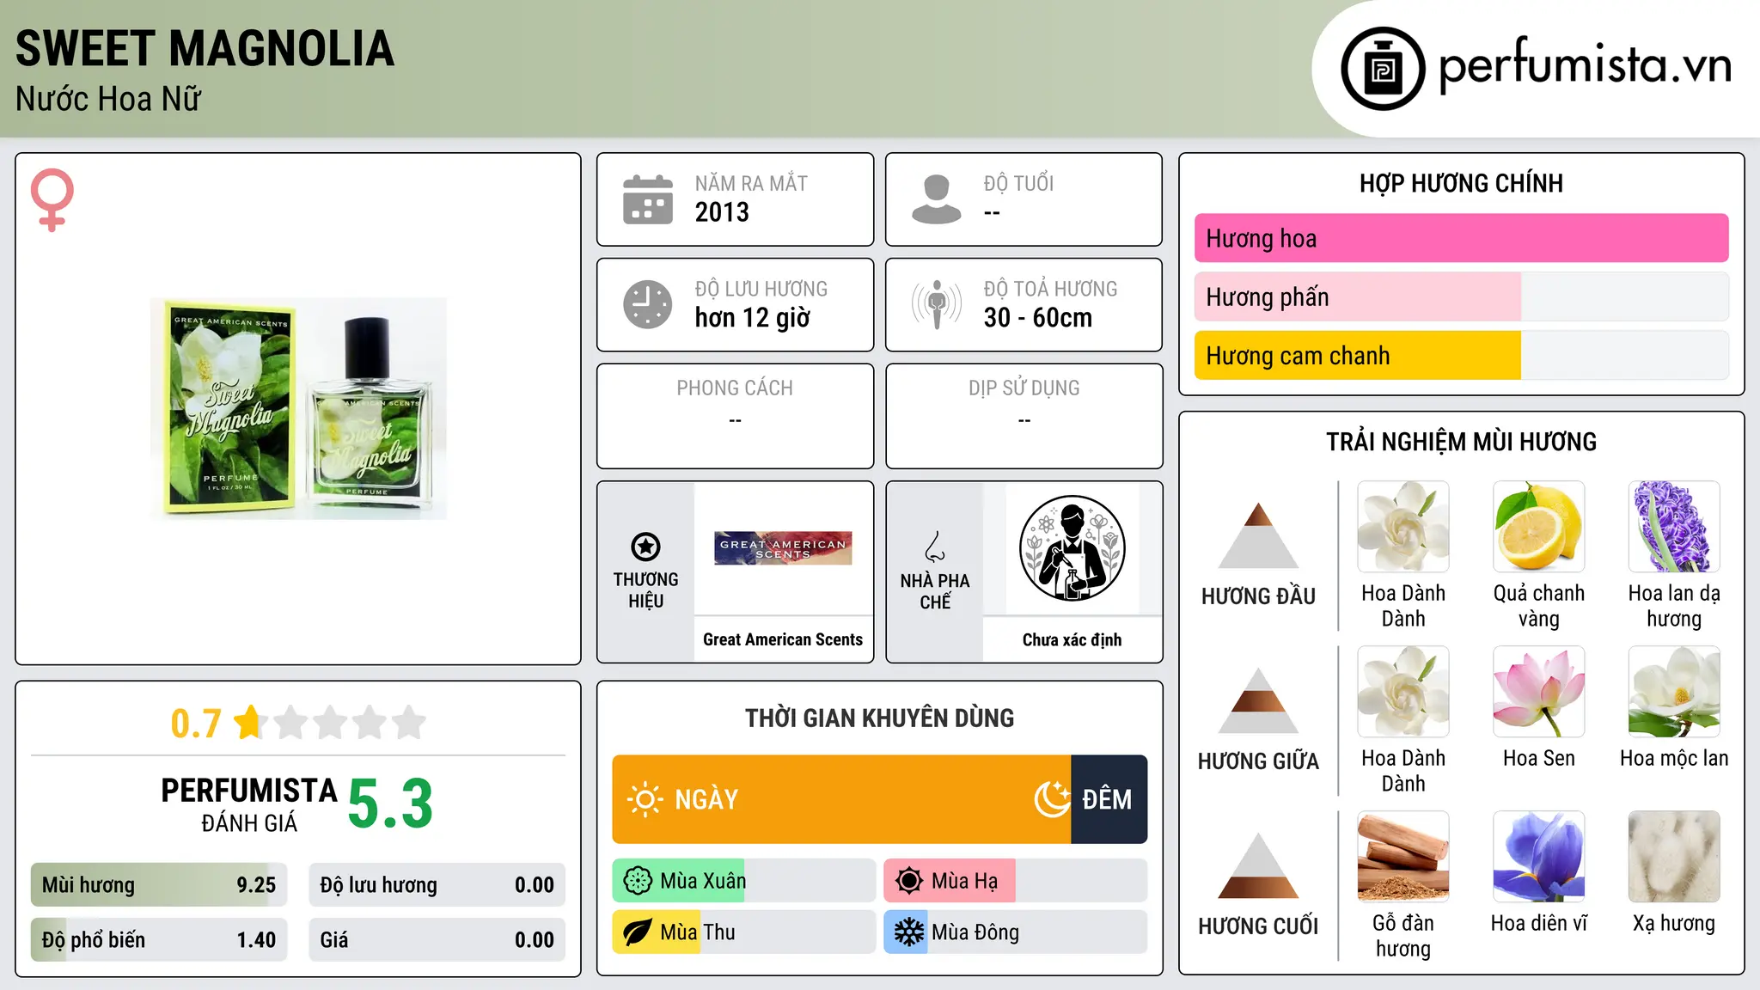Click the Mùa Đông season bar
This screenshot has height=990, width=1760.
pos(1016,932)
